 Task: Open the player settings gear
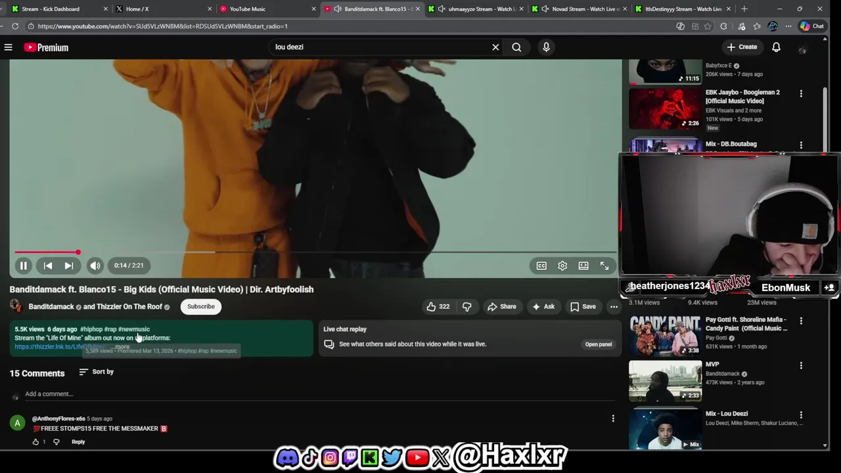click(x=562, y=265)
